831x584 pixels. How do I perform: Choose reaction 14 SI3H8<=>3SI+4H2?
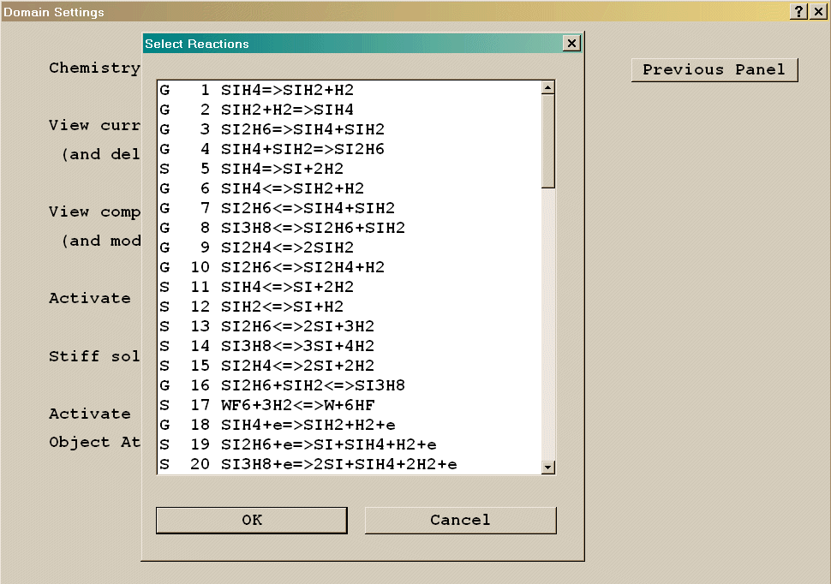(297, 346)
